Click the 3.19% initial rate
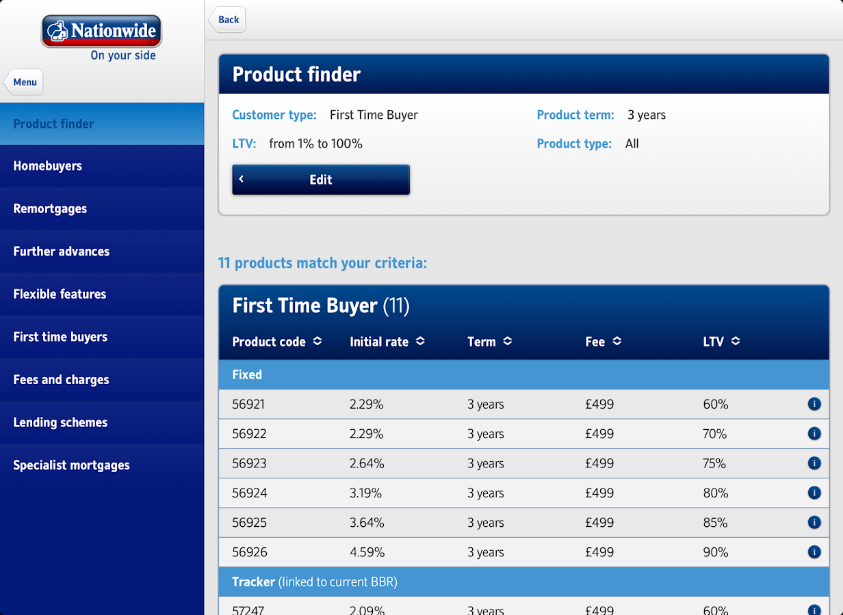Viewport: 843px width, 615px height. pyautogui.click(x=365, y=493)
